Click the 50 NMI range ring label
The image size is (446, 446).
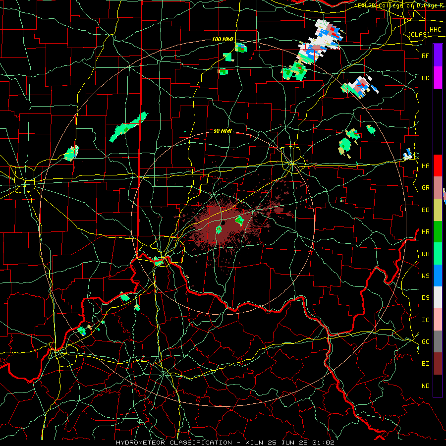[x=223, y=131]
